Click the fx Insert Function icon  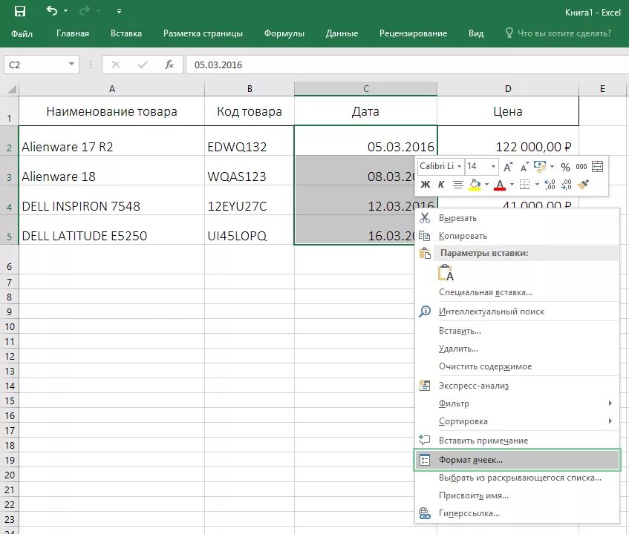(169, 65)
